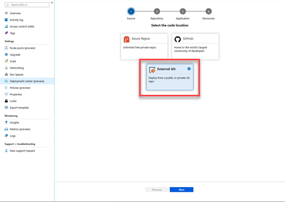Click the Overview icon in sidebar
The image size is (285, 202).
pyautogui.click(x=6, y=13)
